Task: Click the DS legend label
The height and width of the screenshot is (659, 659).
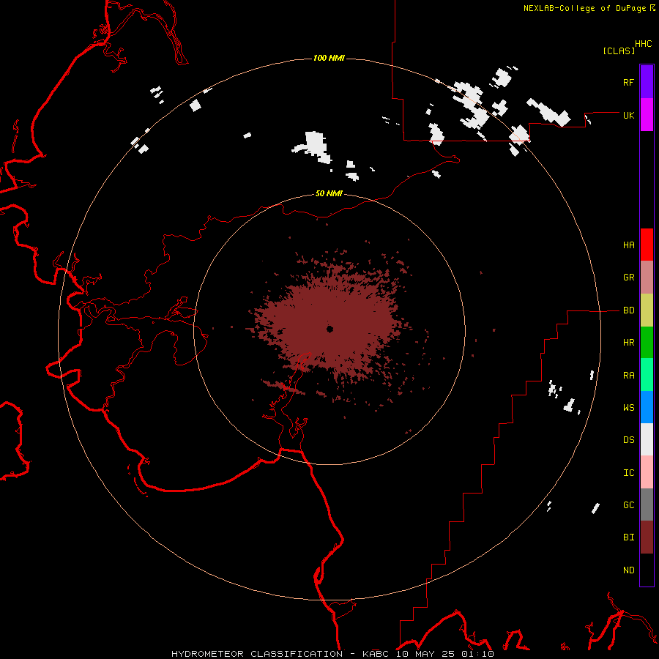Action: click(x=628, y=440)
